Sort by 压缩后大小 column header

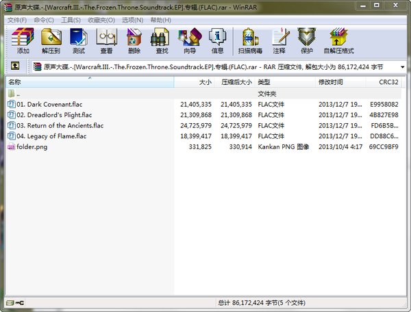(x=234, y=82)
